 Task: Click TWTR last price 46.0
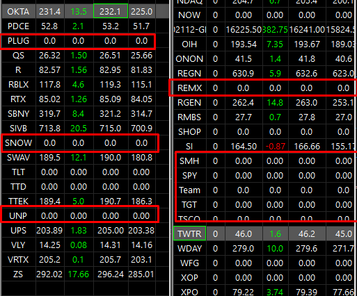[244, 233]
